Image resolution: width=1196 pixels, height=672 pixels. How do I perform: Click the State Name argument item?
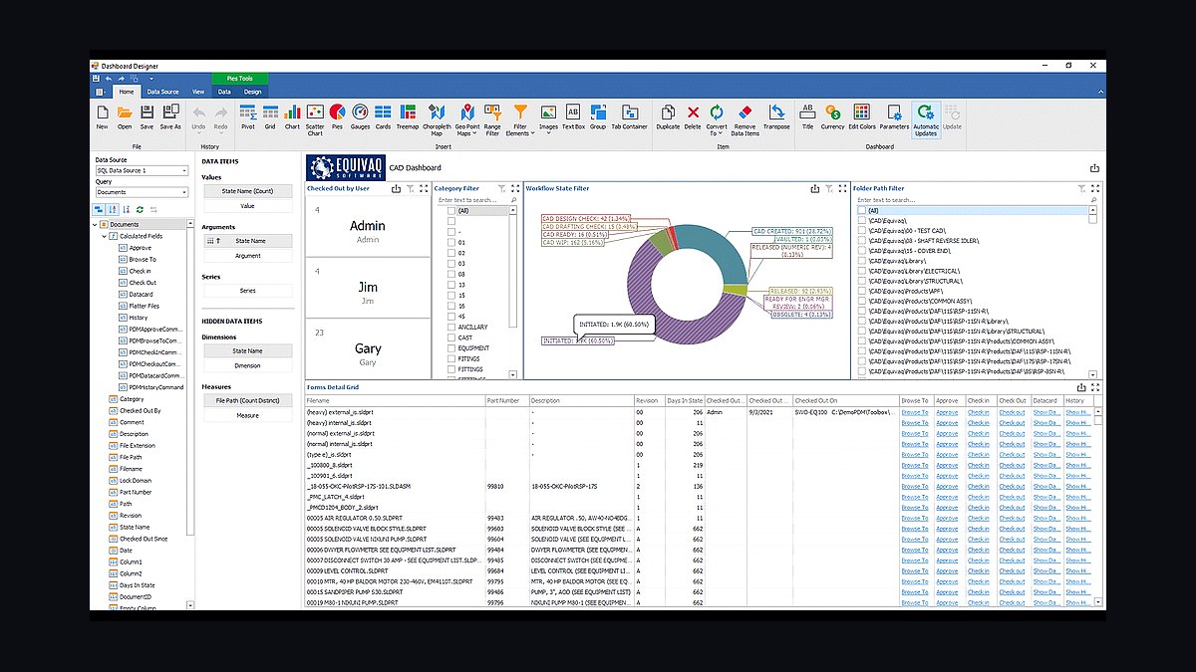click(x=247, y=241)
